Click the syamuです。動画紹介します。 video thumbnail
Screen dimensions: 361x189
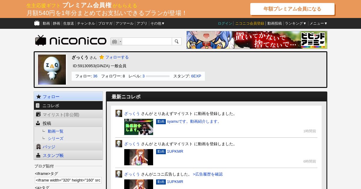139,127
